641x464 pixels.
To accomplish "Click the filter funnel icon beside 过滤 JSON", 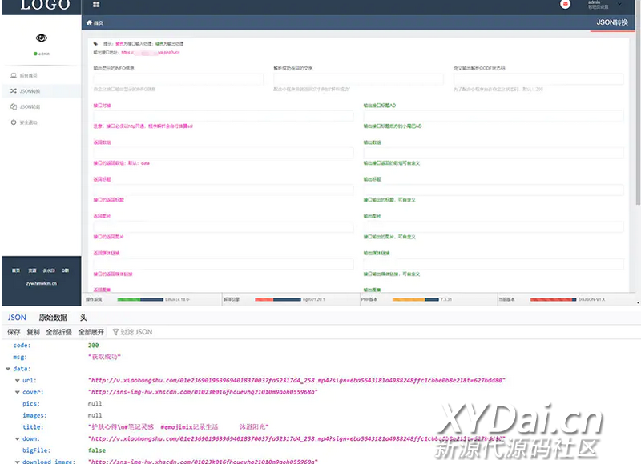I will coord(115,332).
